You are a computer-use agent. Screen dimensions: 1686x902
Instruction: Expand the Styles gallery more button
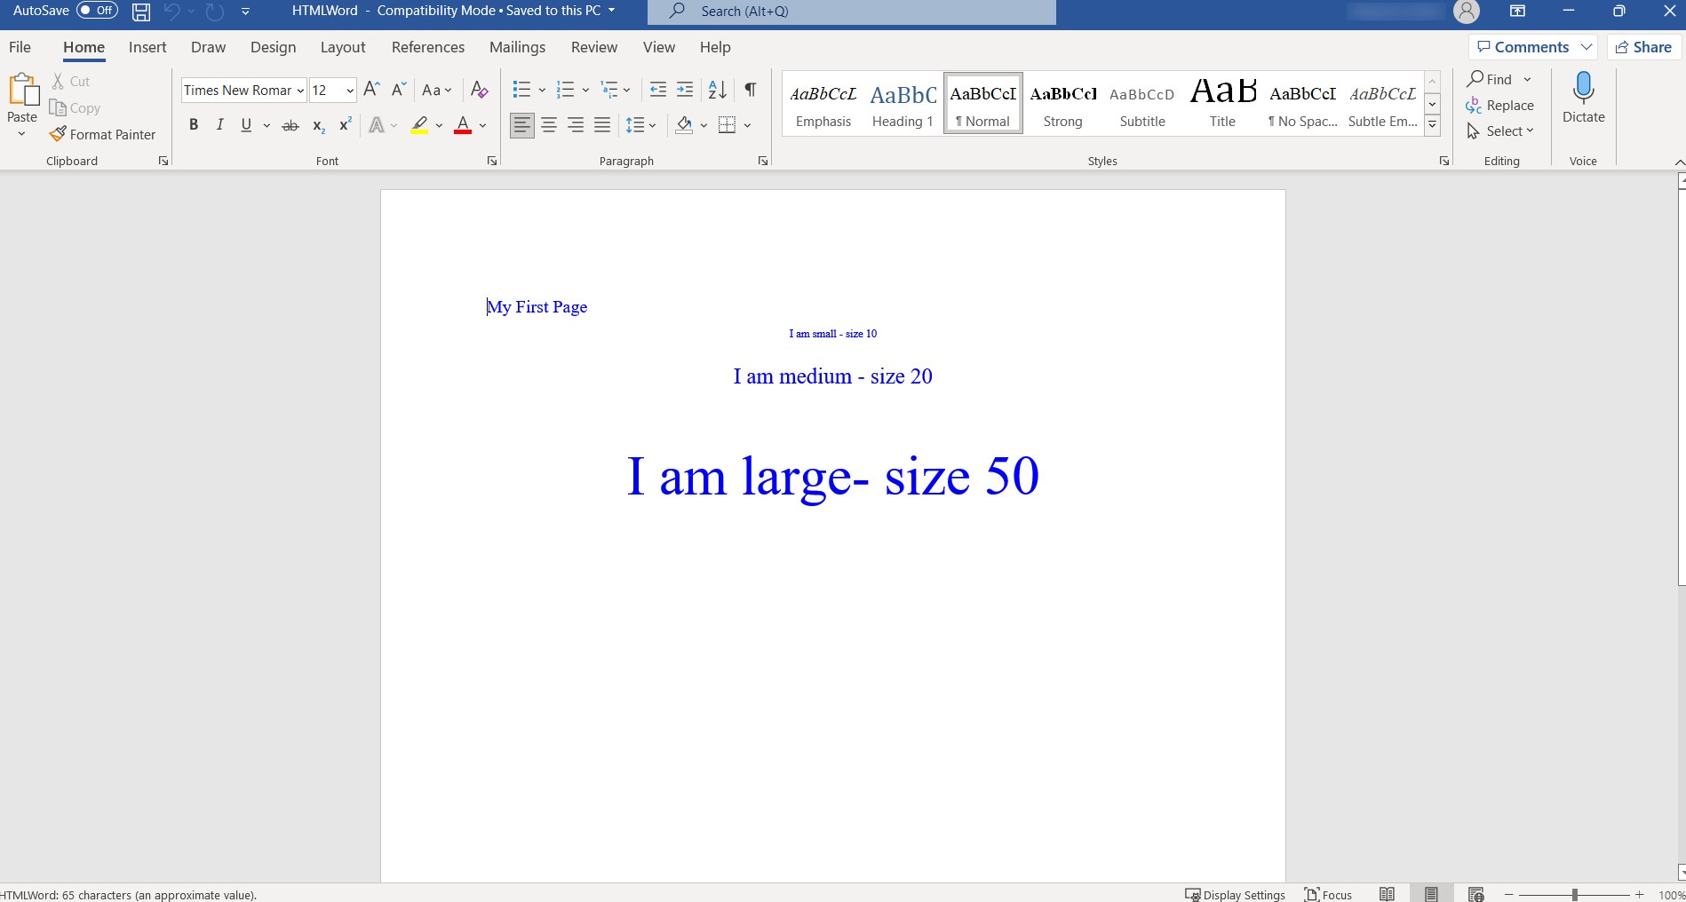[1433, 126]
